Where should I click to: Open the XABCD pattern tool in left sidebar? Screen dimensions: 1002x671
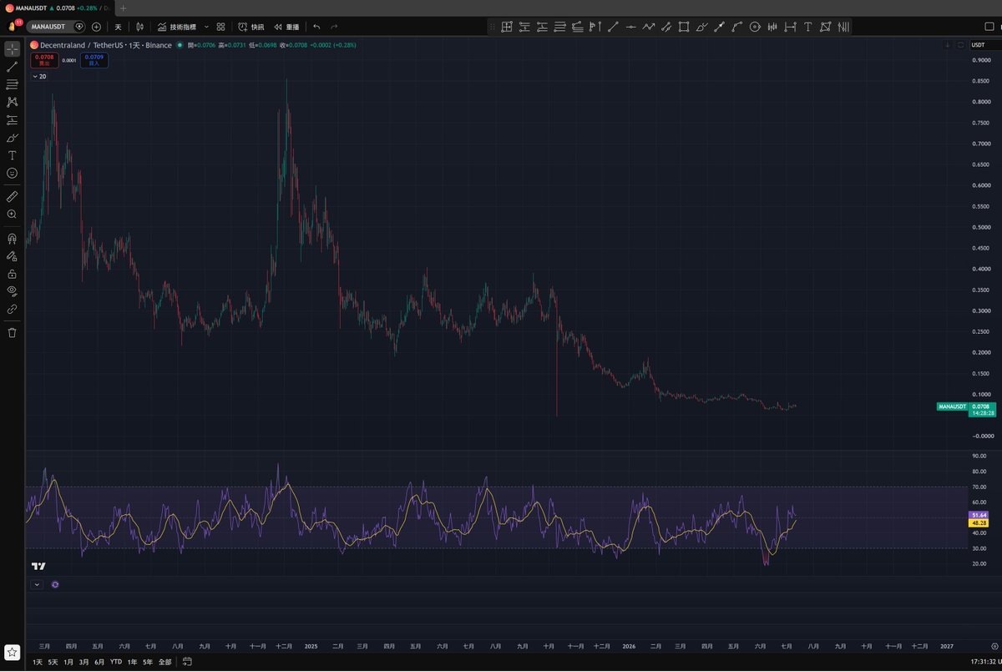coord(12,102)
